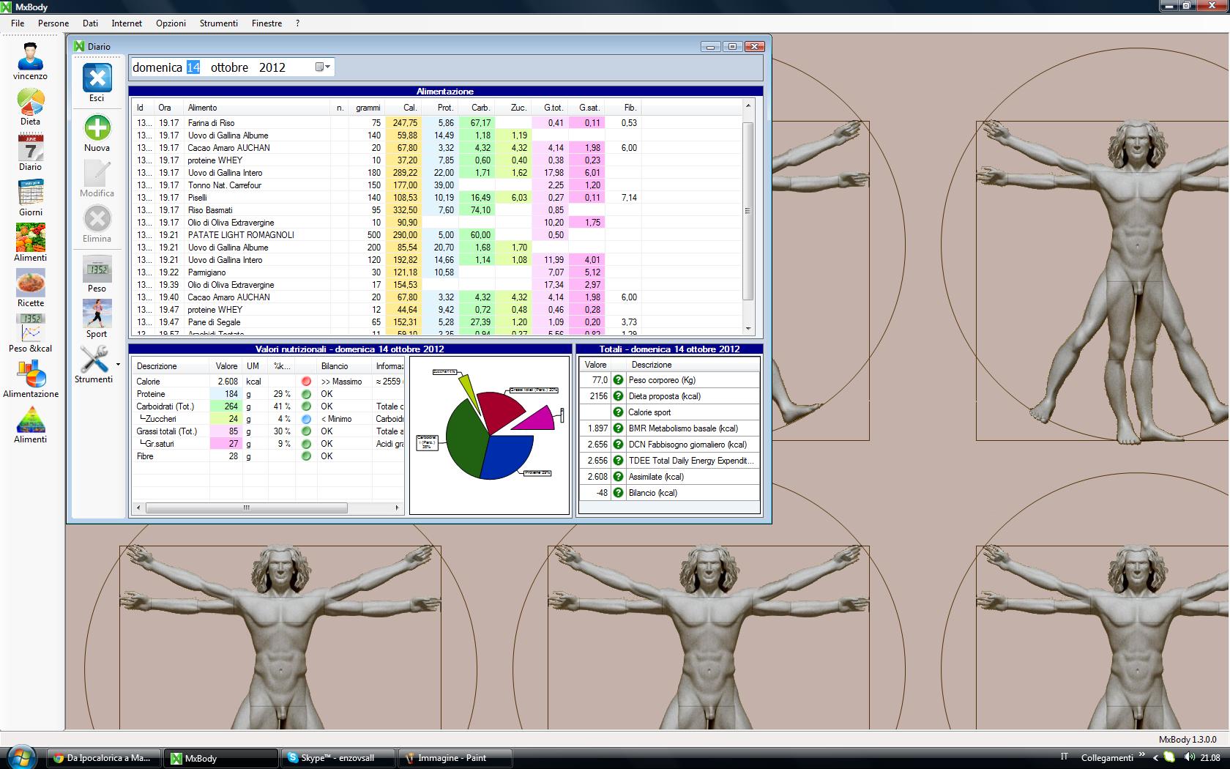Click the Esci exit icon in Diario

tap(97, 78)
